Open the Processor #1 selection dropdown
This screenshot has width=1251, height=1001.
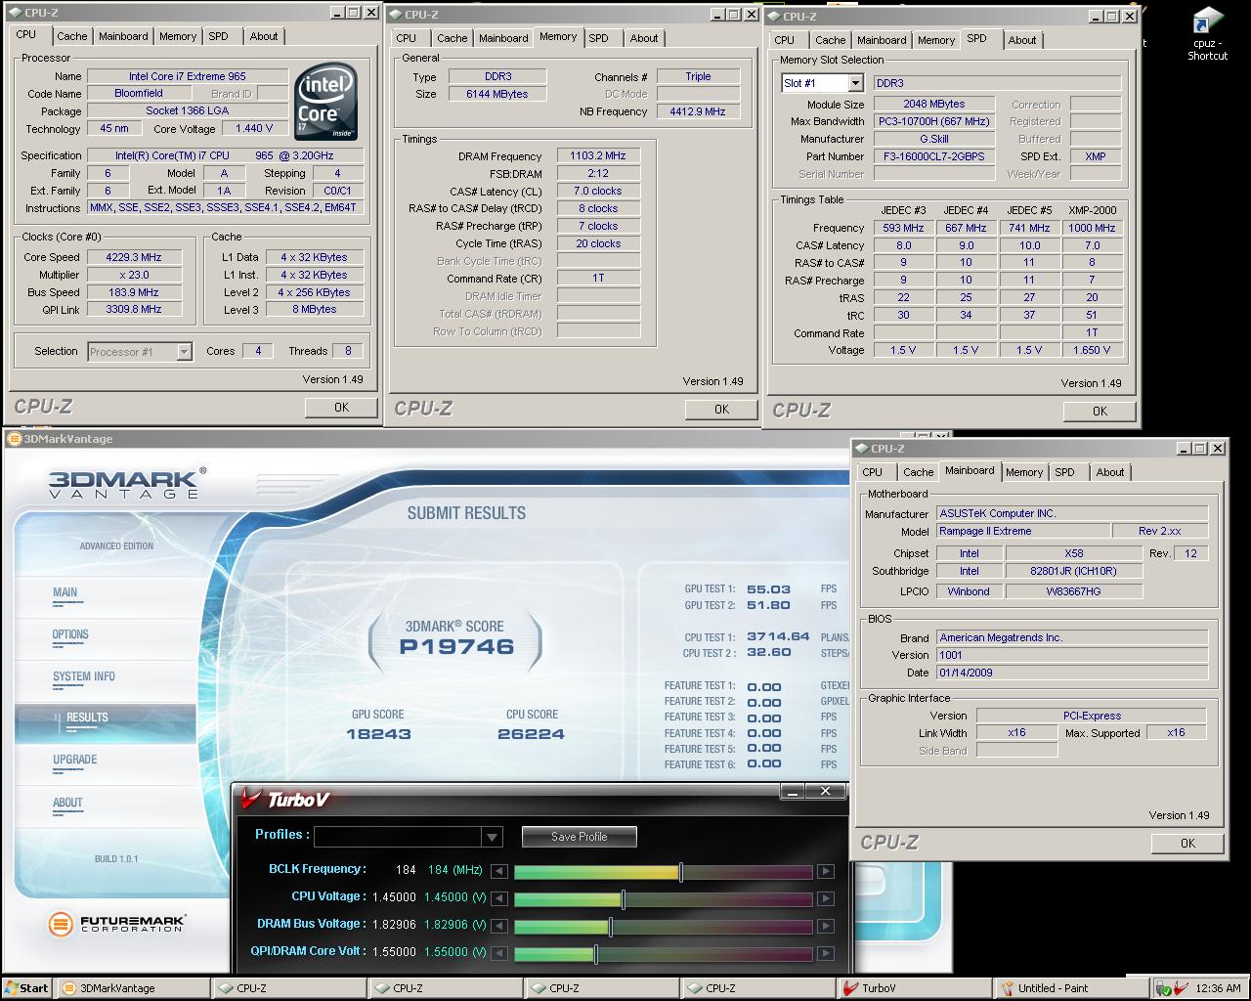coord(184,352)
